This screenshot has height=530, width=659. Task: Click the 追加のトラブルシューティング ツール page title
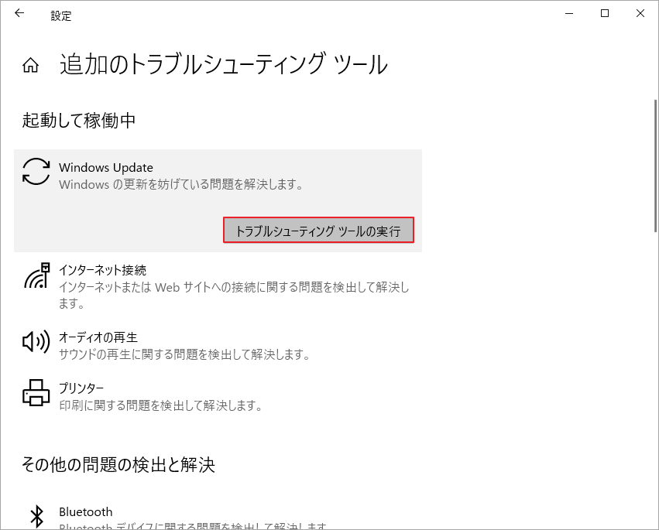point(224,65)
